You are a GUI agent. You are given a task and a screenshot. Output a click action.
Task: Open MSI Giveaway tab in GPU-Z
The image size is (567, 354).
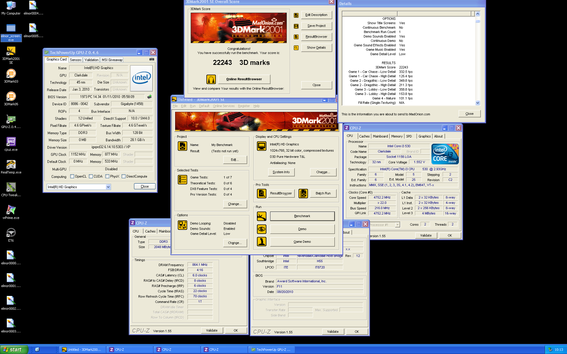(112, 60)
